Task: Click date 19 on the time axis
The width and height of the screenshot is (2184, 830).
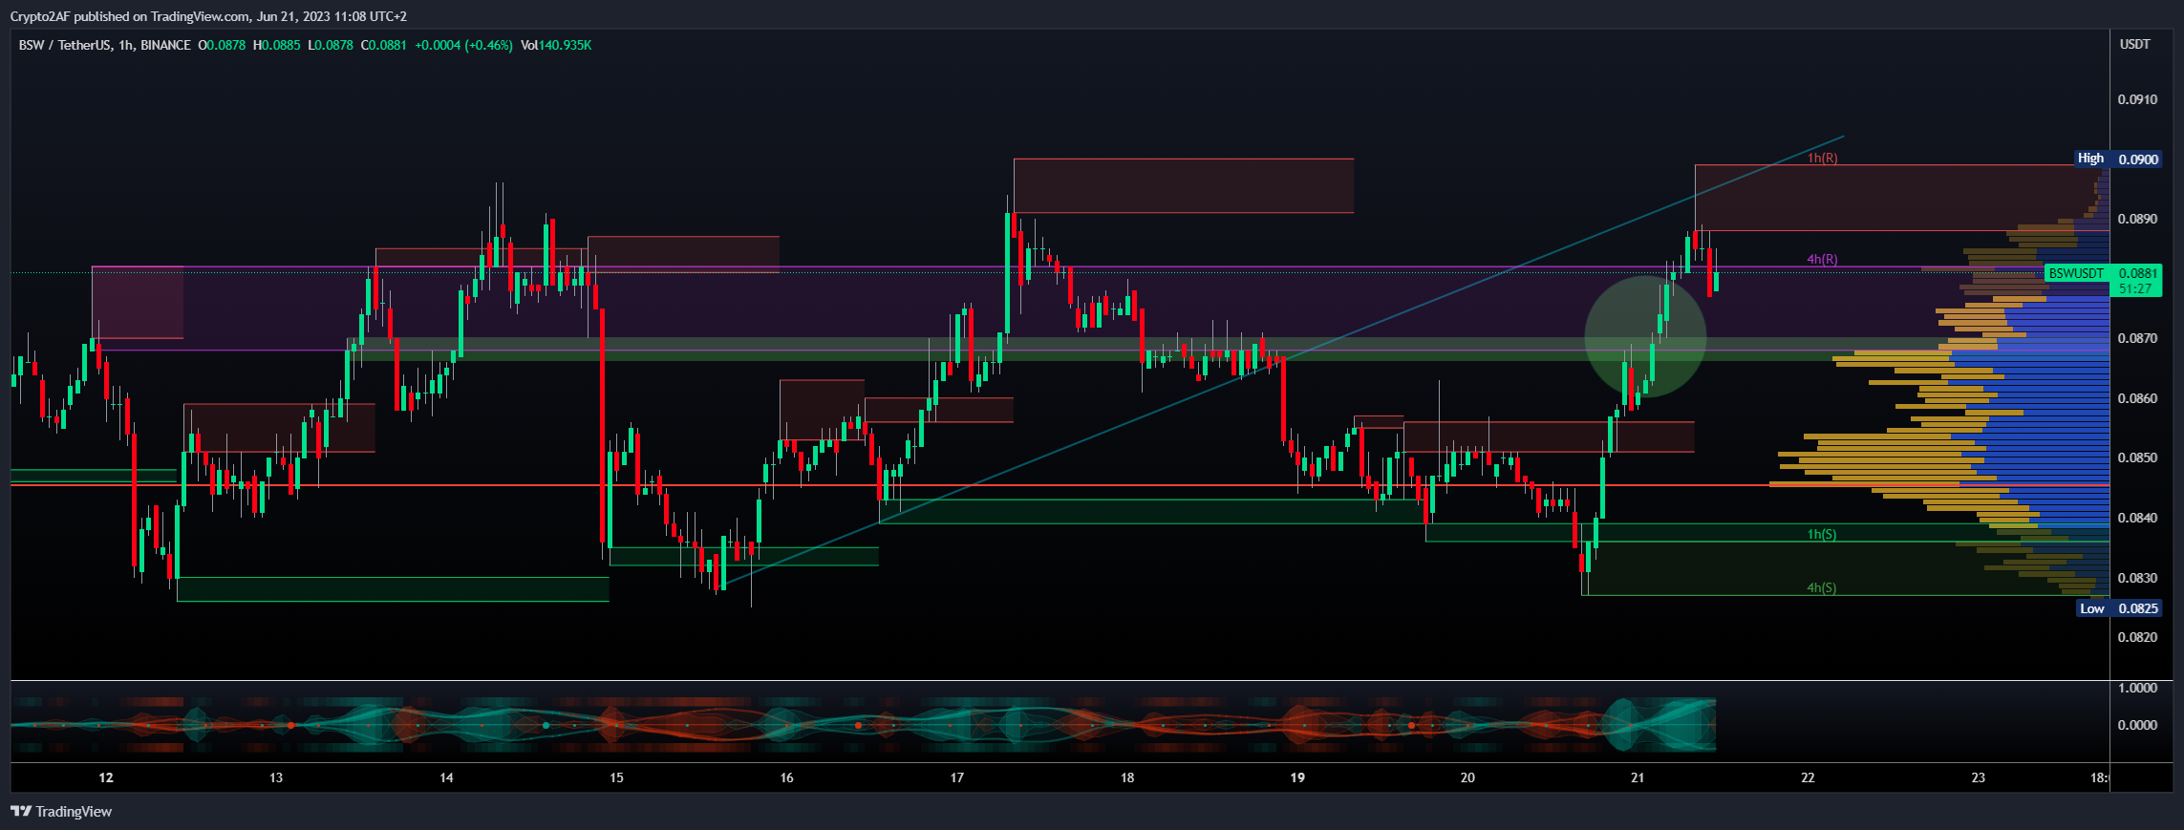Action: coord(1297,777)
